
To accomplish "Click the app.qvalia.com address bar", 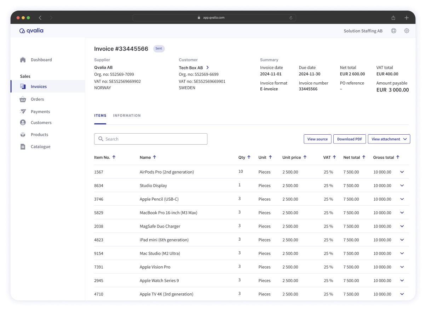I will (214, 18).
